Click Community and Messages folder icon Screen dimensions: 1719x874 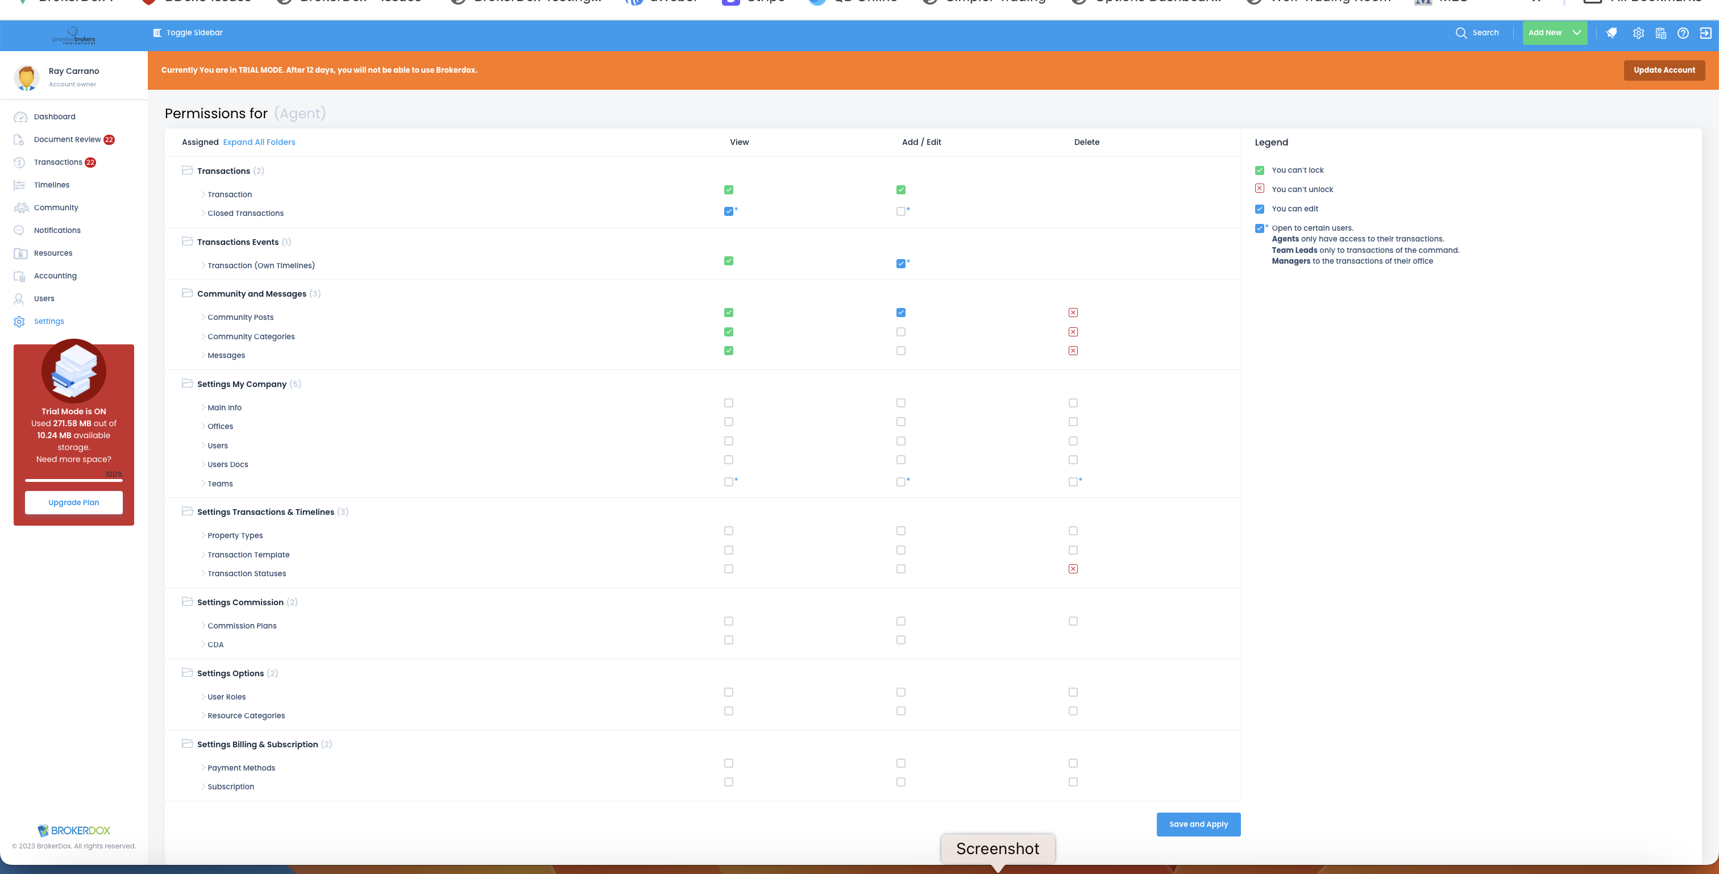187,293
